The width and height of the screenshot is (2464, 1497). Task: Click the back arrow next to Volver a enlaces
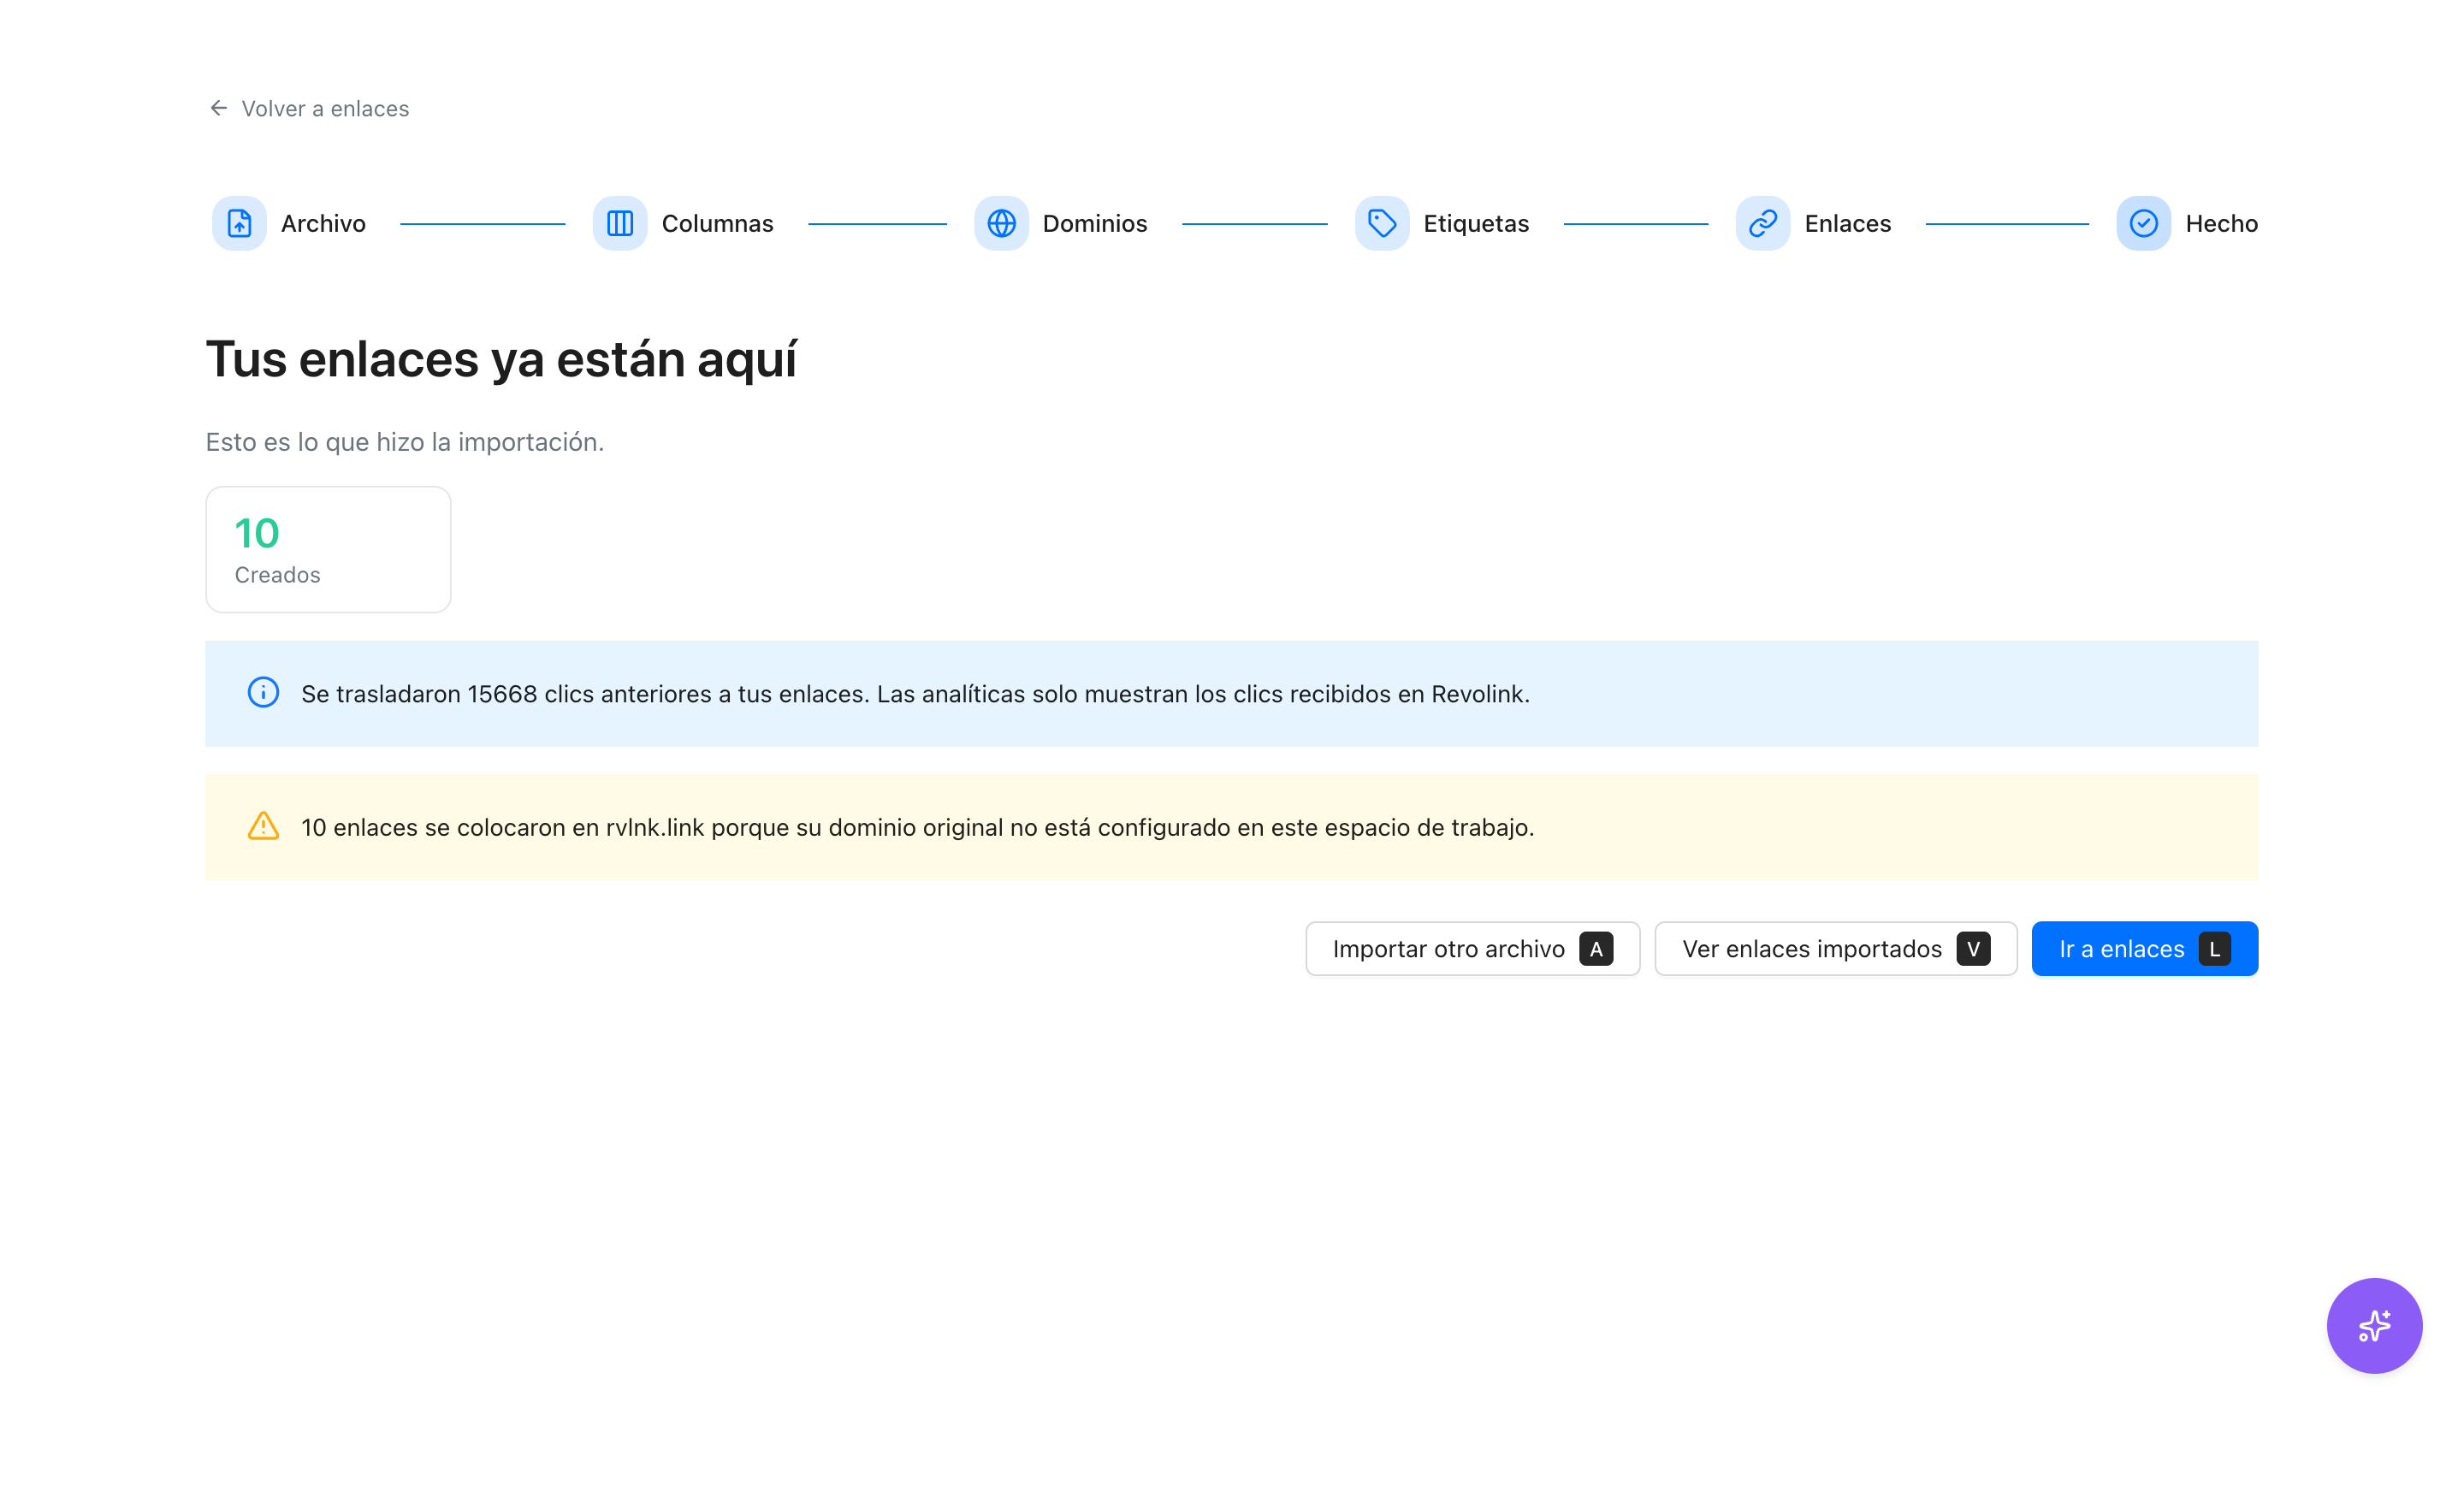[x=218, y=108]
